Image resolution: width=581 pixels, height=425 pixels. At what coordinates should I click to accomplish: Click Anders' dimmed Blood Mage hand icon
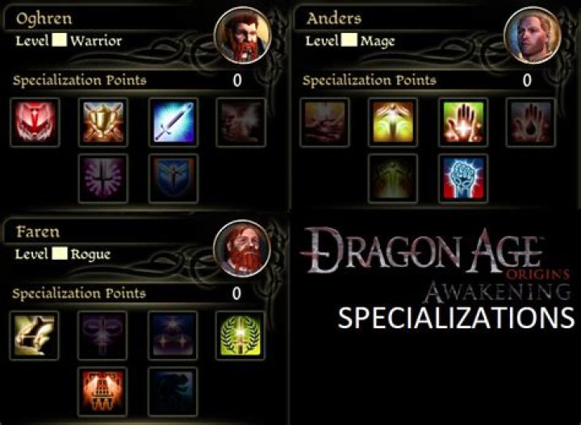click(x=531, y=123)
